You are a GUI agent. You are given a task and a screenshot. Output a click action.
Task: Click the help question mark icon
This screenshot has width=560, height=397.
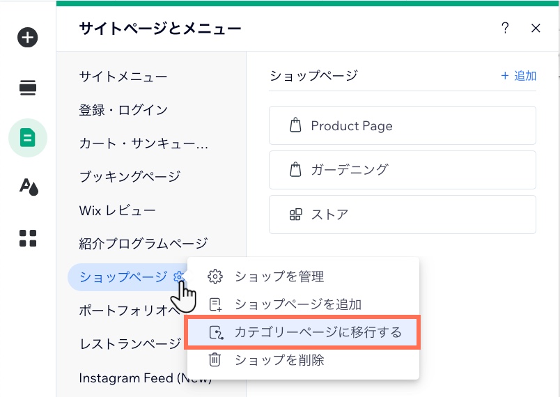point(505,29)
